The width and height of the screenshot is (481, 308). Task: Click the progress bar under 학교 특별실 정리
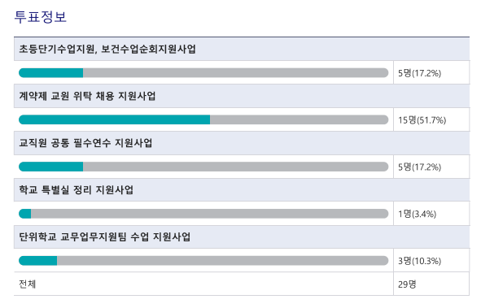click(203, 214)
